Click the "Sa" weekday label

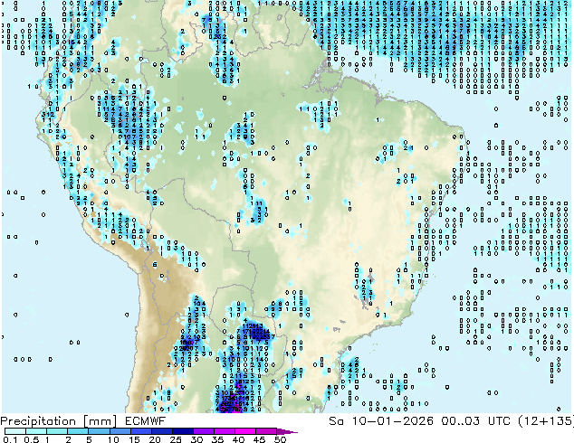(337, 421)
